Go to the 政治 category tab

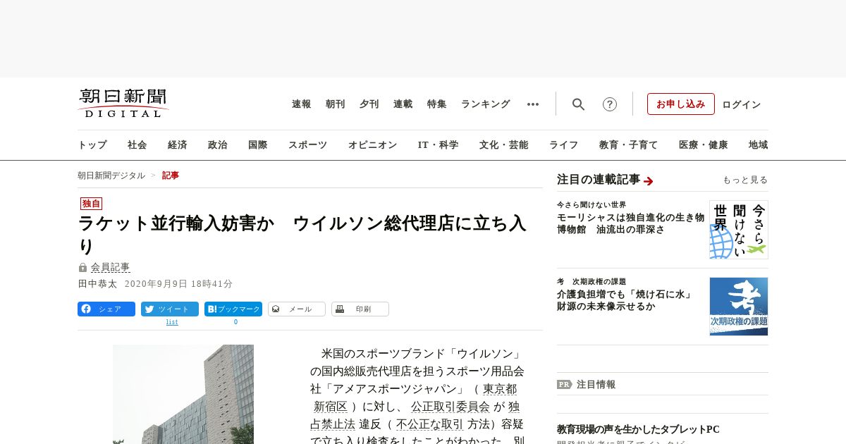[x=218, y=145]
